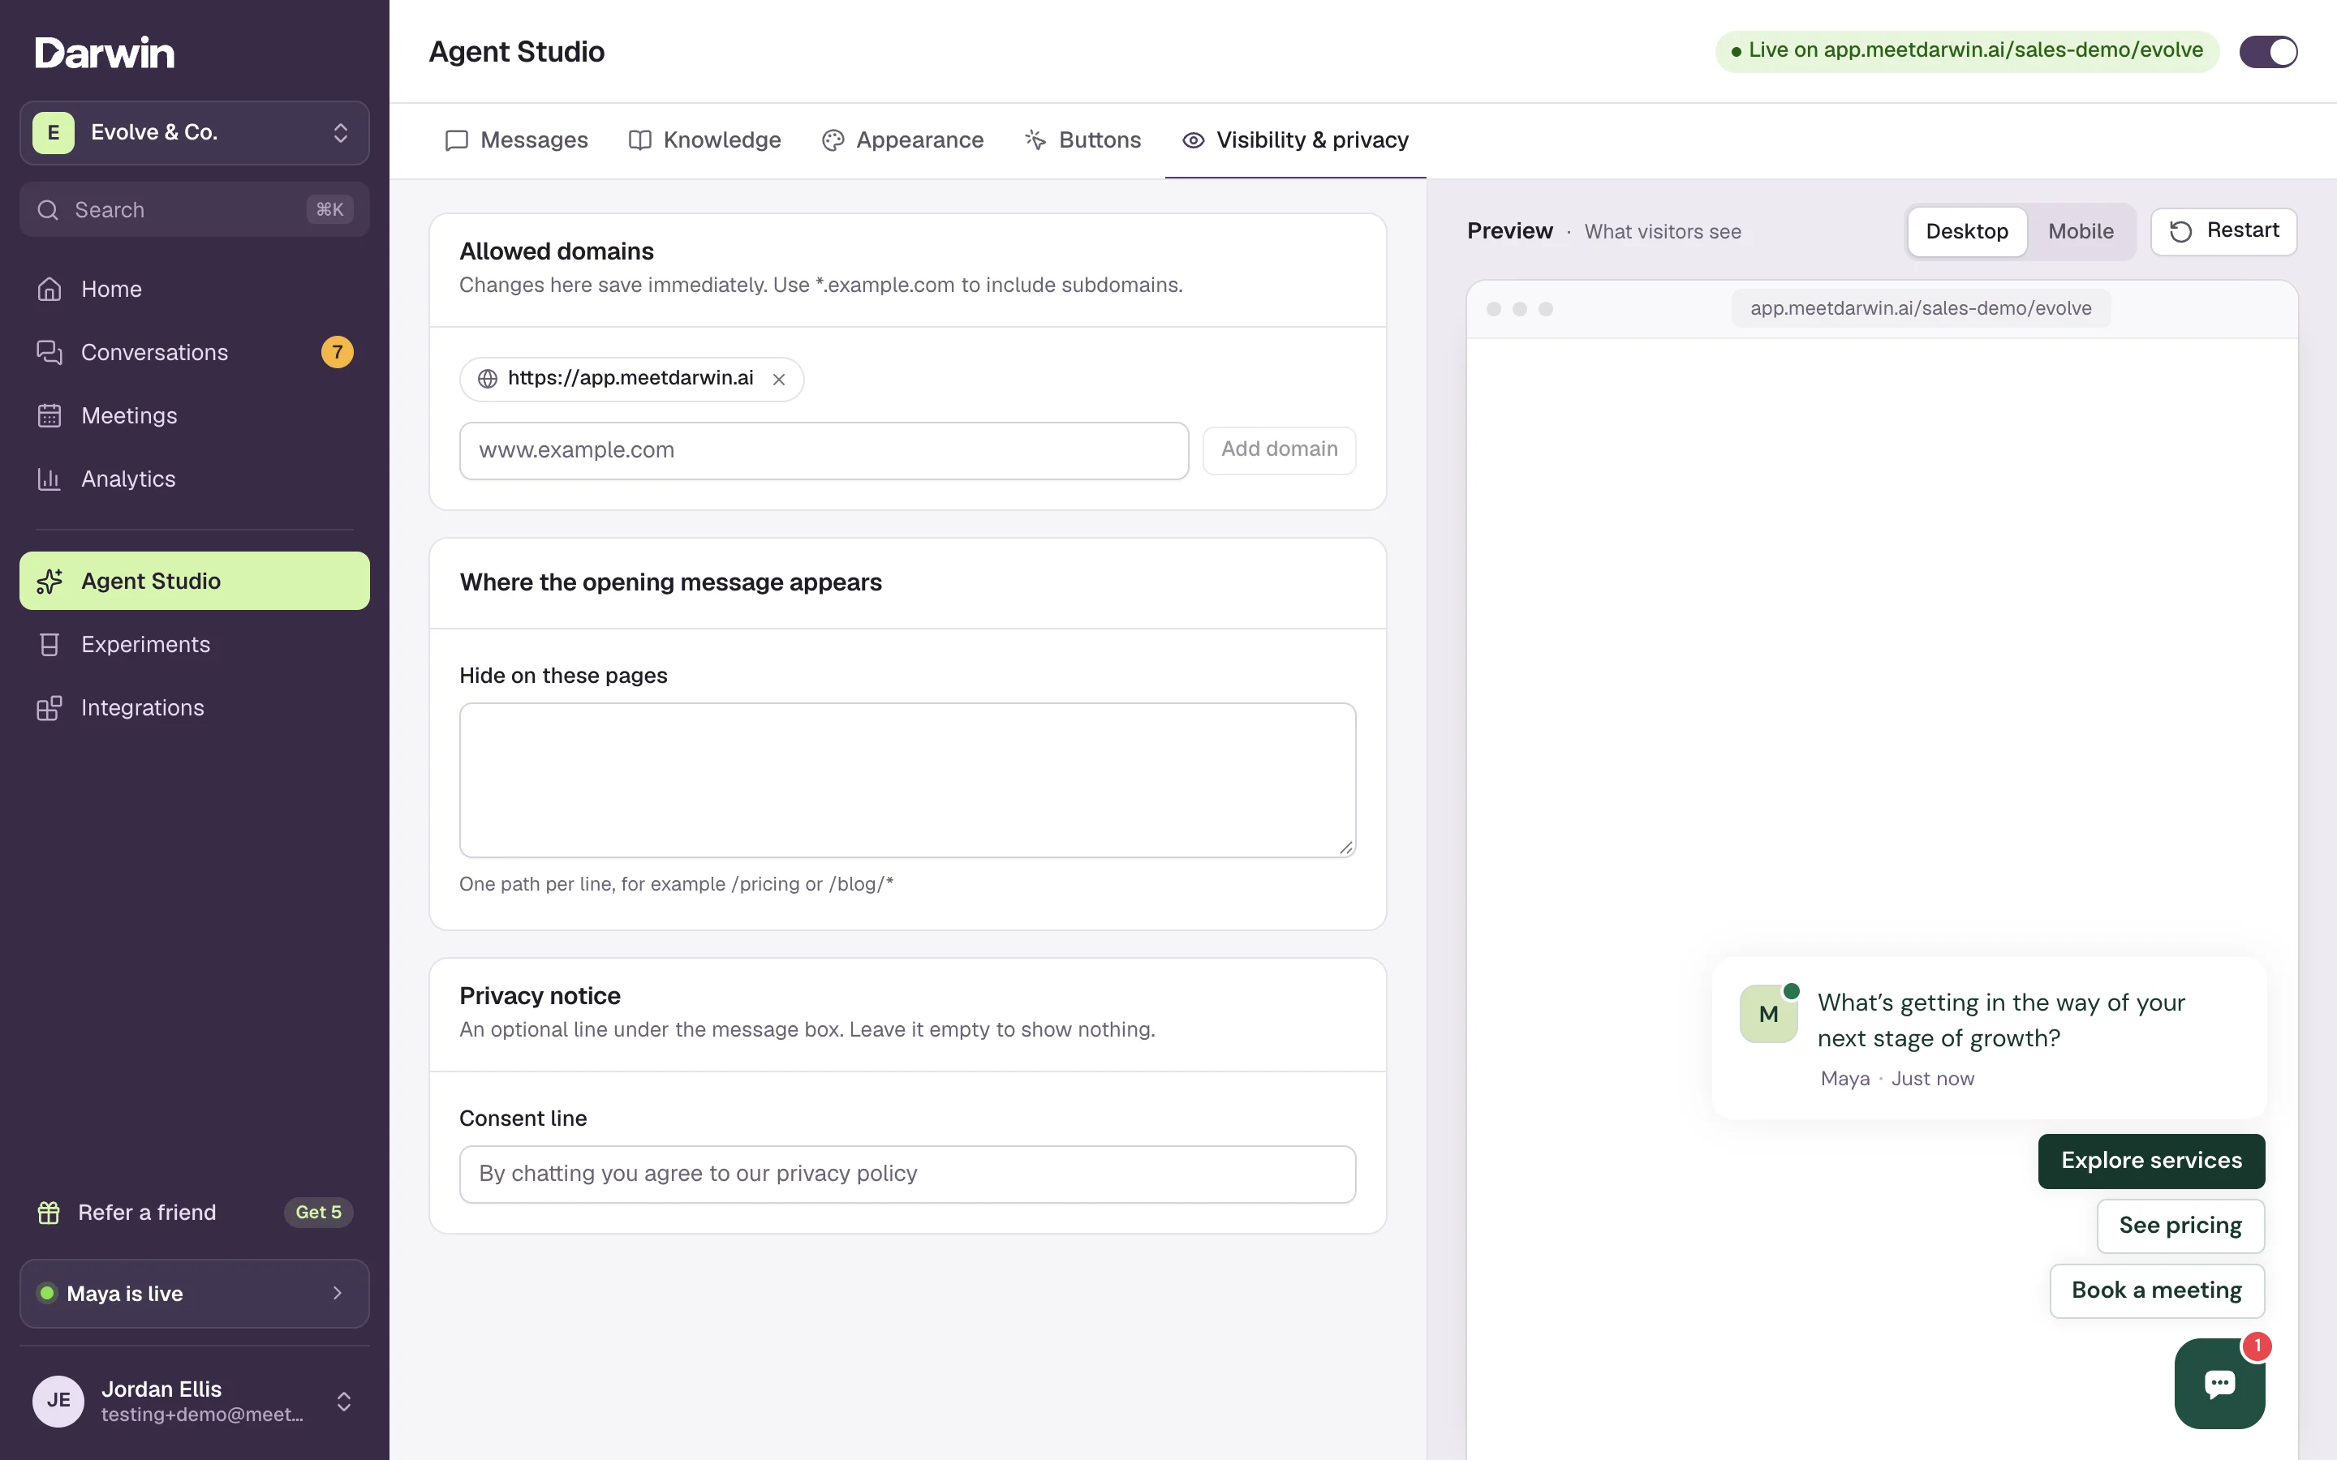
Task: Click the Get 5 referral badge
Action: 318,1212
